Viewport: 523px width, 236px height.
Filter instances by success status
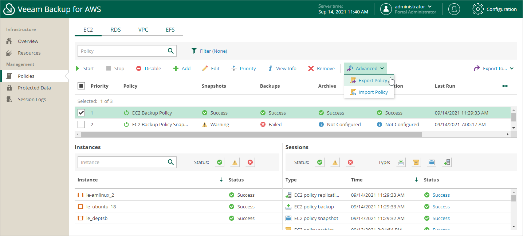[219, 162]
